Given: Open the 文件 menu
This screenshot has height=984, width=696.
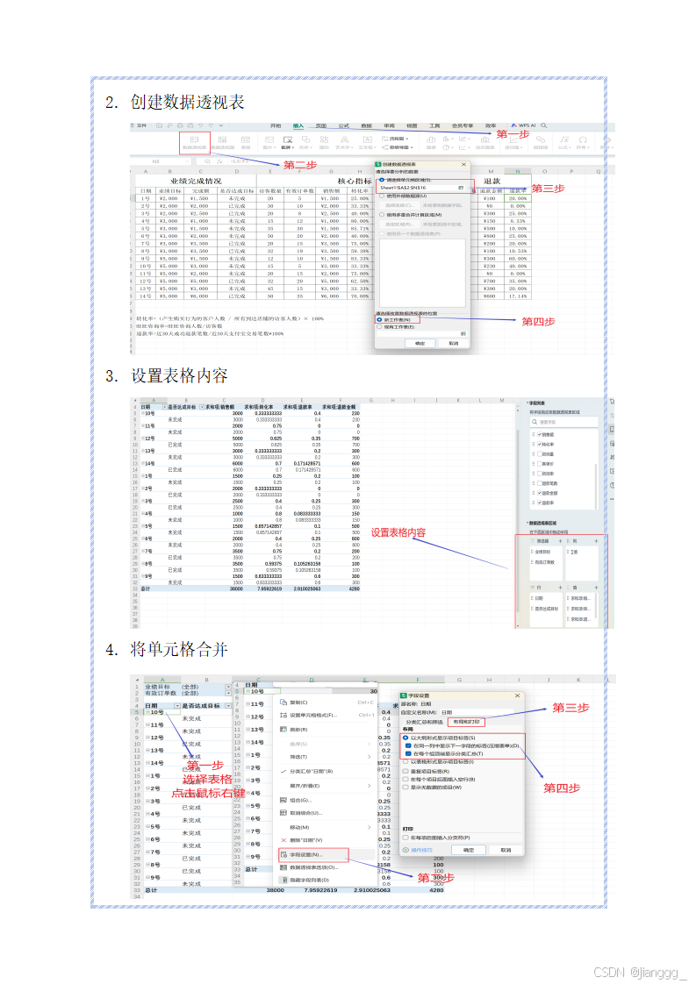Looking at the screenshot, I should point(139,125).
